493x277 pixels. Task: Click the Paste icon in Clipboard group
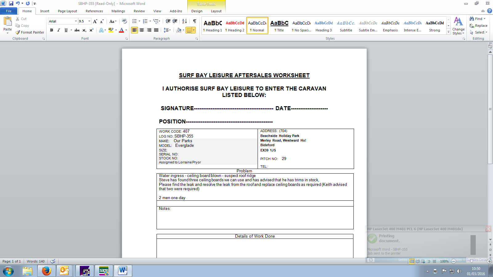pyautogui.click(x=7, y=22)
